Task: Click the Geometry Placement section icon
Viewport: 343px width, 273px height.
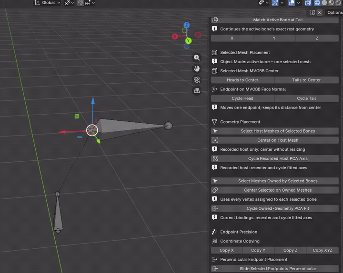Action: click(x=214, y=122)
